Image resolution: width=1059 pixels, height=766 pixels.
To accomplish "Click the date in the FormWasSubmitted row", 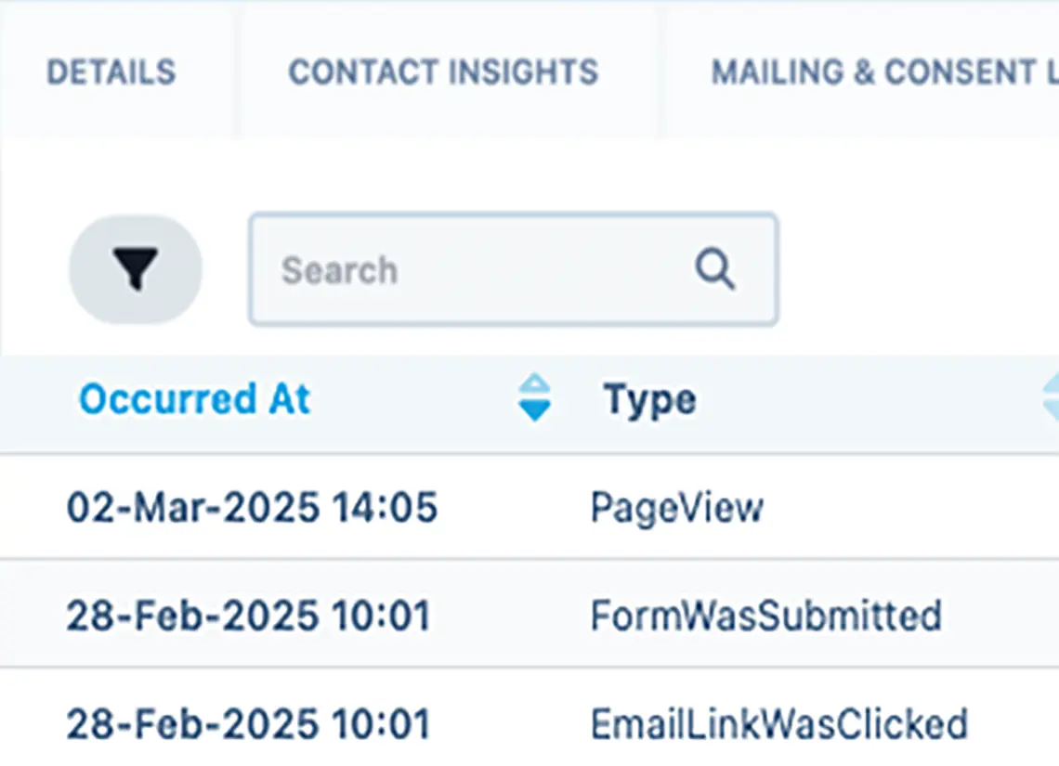I will pos(248,616).
